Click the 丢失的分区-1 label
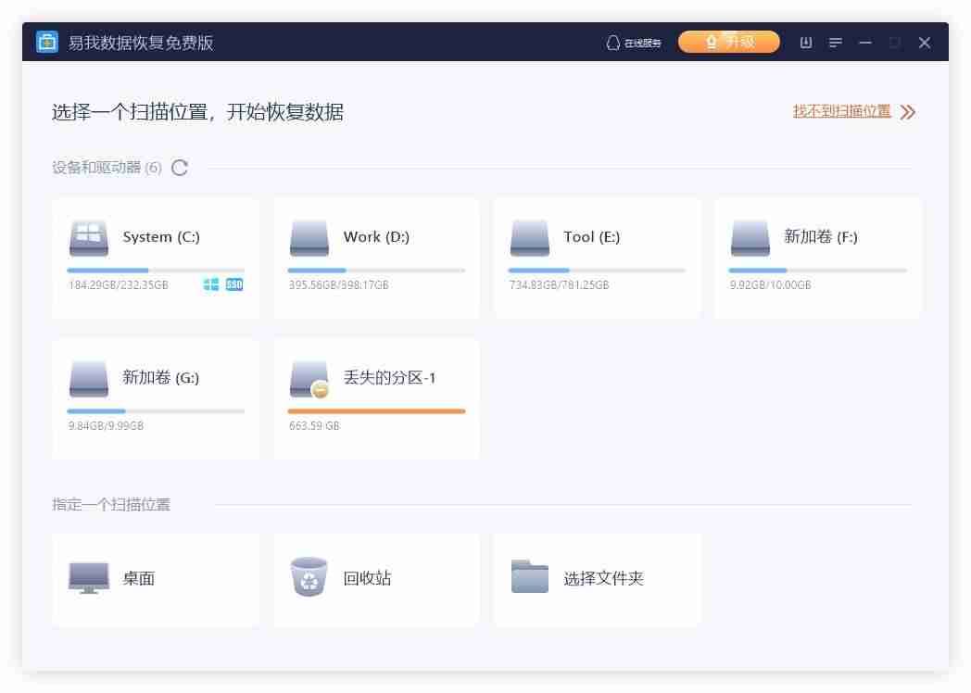Image resolution: width=971 pixels, height=693 pixels. [389, 378]
